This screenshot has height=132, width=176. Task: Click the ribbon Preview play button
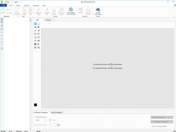tap(81, 10)
